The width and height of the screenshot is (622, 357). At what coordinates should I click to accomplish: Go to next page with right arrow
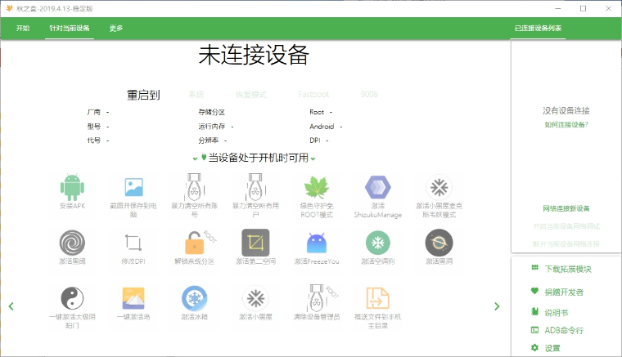coord(497,306)
